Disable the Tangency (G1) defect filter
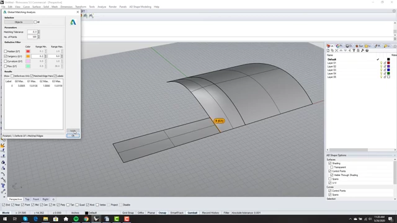The width and height of the screenshot is (397, 223). coord(6,56)
